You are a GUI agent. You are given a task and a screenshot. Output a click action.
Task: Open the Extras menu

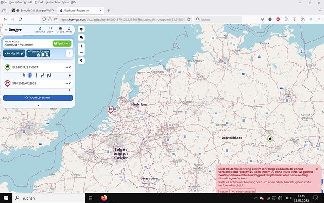[65, 2]
